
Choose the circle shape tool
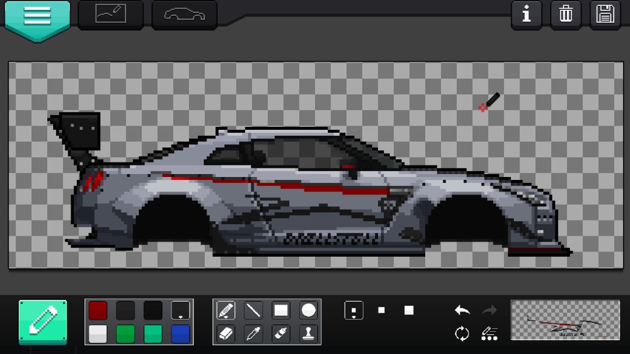click(308, 310)
